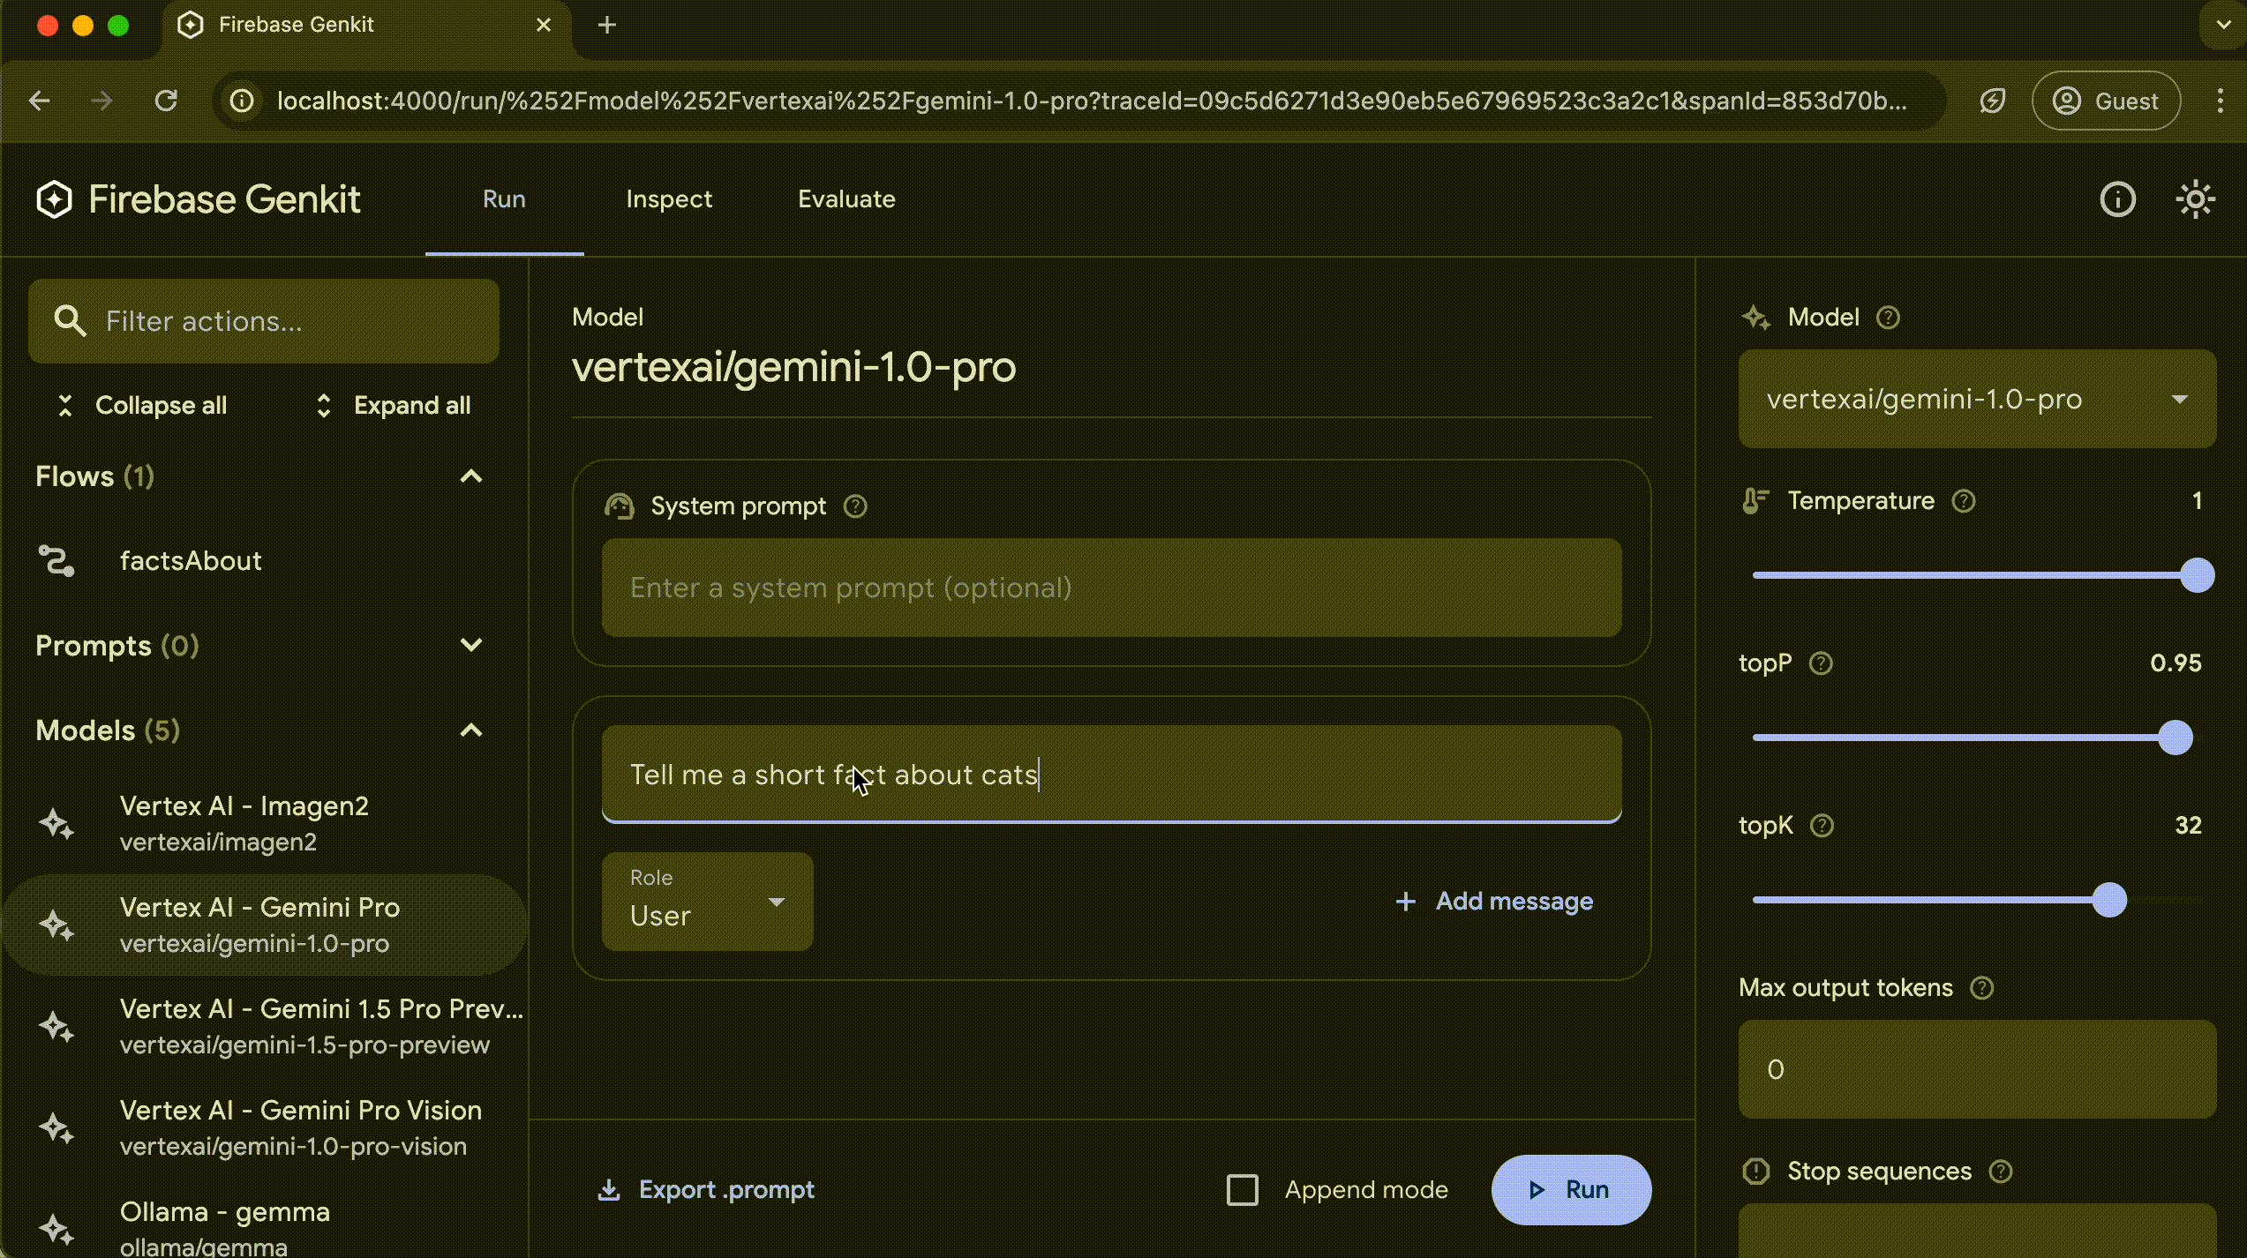Toggle Append mode checkbox
Screen dimensions: 2247x1258
point(1244,1188)
